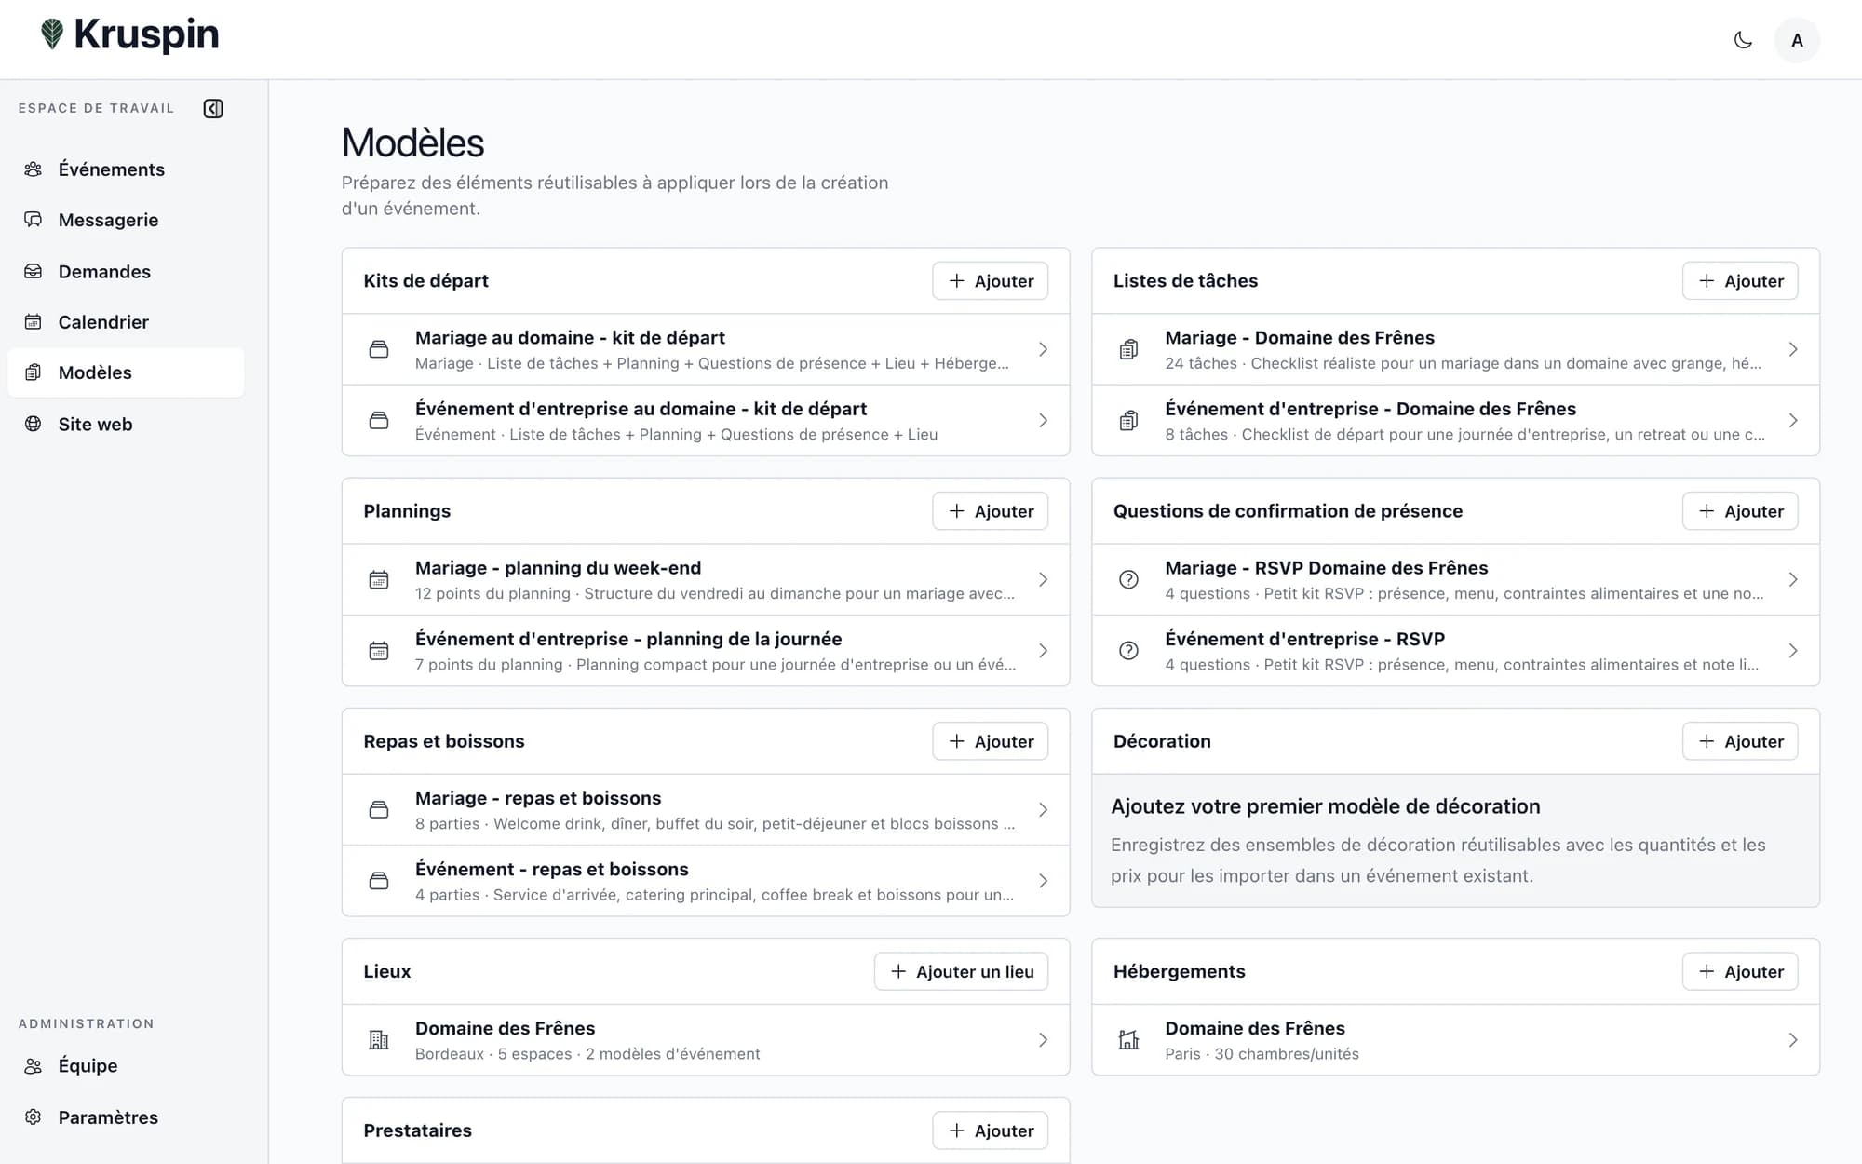
Task: Collapse the sidebar with the panel icon
Action: (x=213, y=108)
